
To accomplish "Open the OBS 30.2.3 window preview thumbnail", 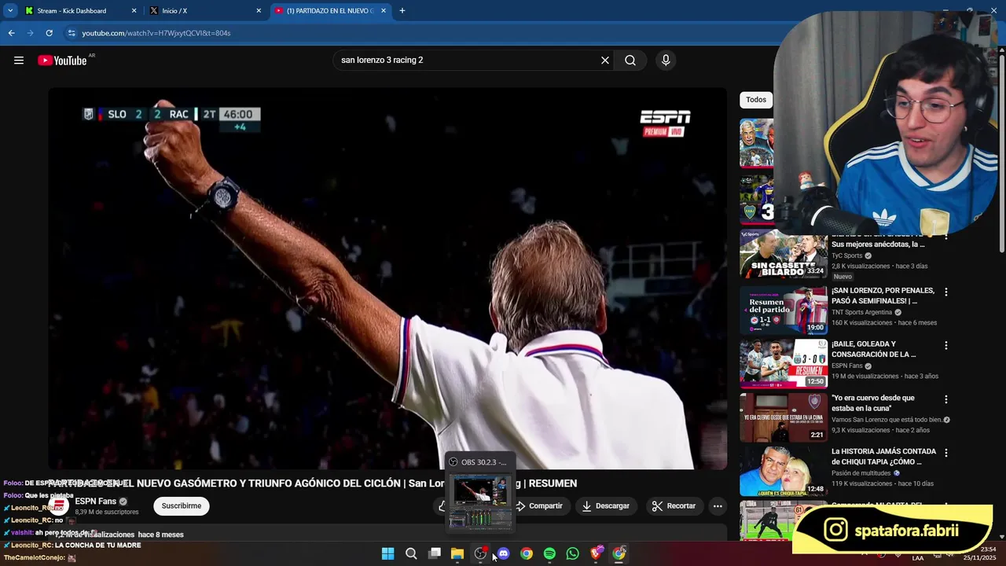I will click(x=479, y=501).
